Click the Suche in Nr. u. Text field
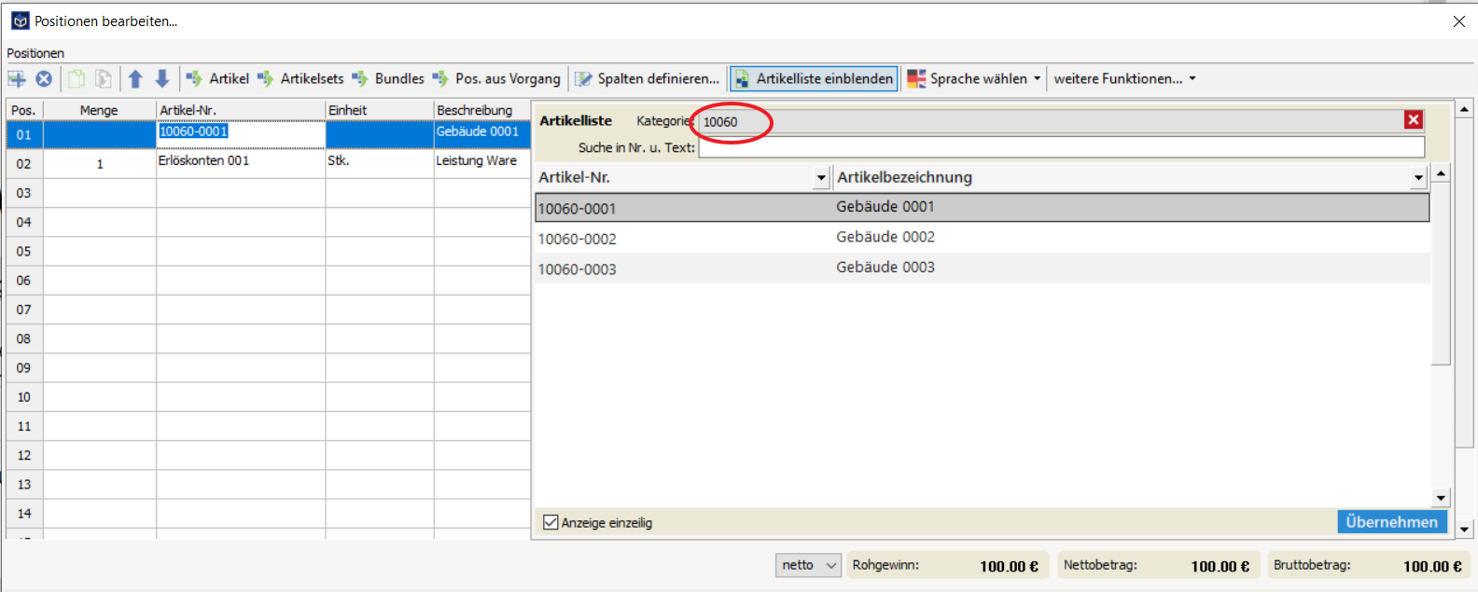The width and height of the screenshot is (1478, 592). coord(1062,147)
